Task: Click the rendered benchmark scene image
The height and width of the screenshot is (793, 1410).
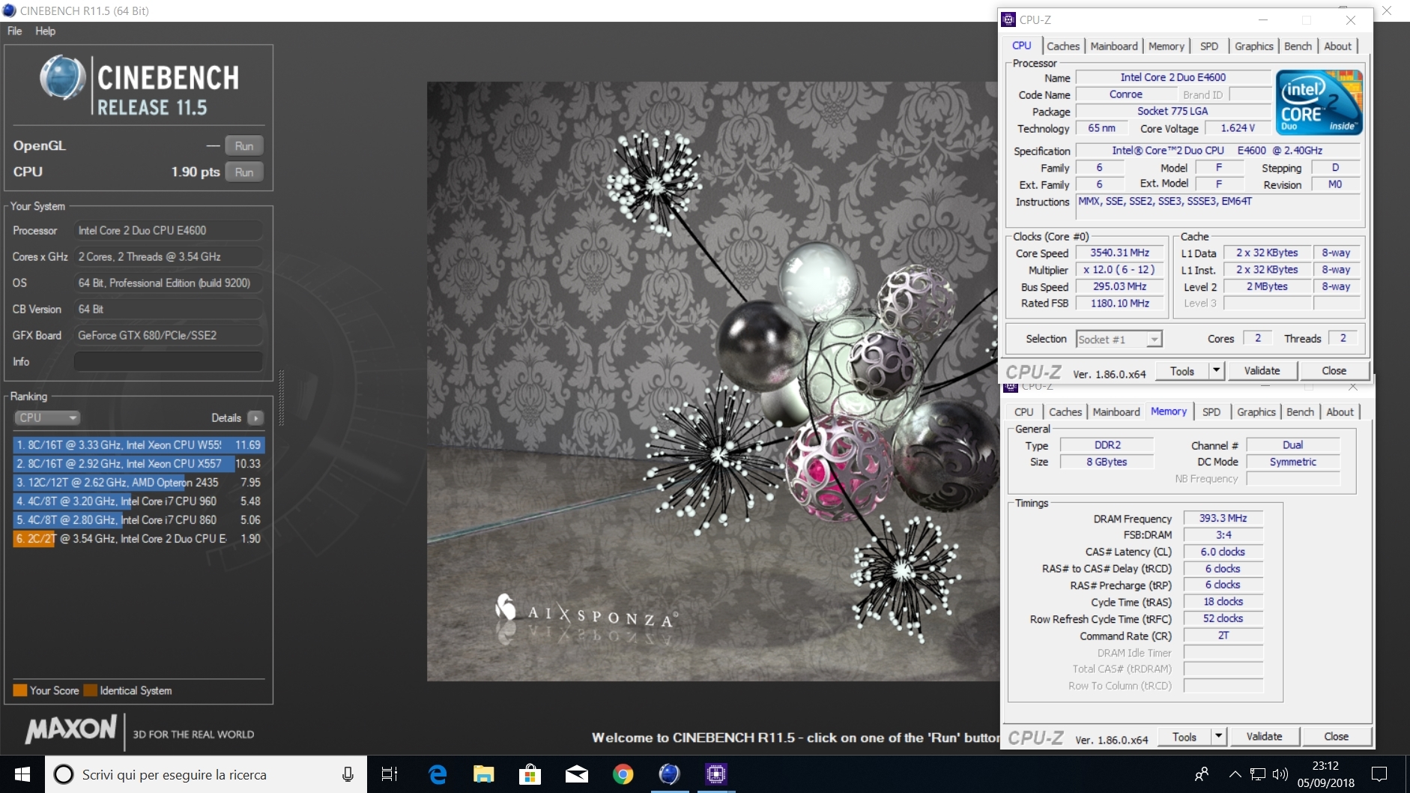Action: click(x=713, y=381)
